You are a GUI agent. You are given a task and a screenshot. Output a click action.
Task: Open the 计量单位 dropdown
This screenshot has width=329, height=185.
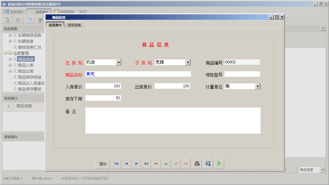[257, 86]
